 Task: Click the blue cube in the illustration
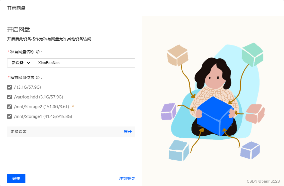[215, 116]
